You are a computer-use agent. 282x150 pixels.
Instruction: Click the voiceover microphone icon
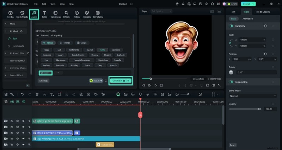(x=147, y=94)
